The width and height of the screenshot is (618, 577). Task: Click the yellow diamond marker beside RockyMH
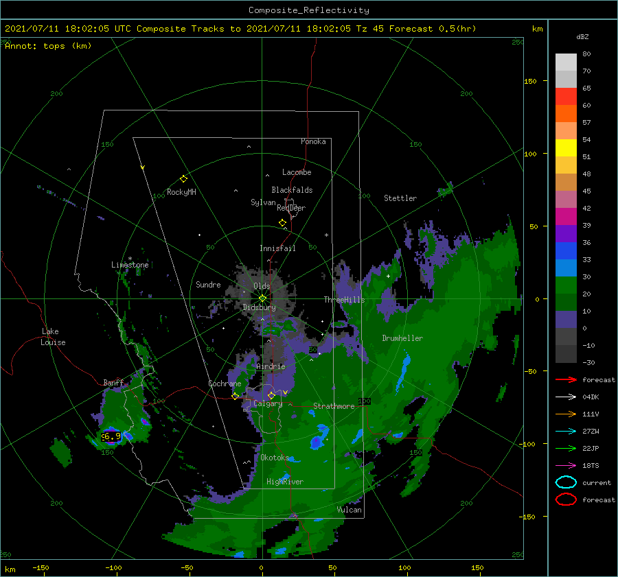click(183, 179)
